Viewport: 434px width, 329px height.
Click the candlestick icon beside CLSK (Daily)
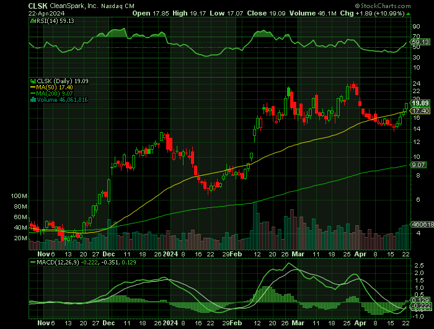pos(33,81)
